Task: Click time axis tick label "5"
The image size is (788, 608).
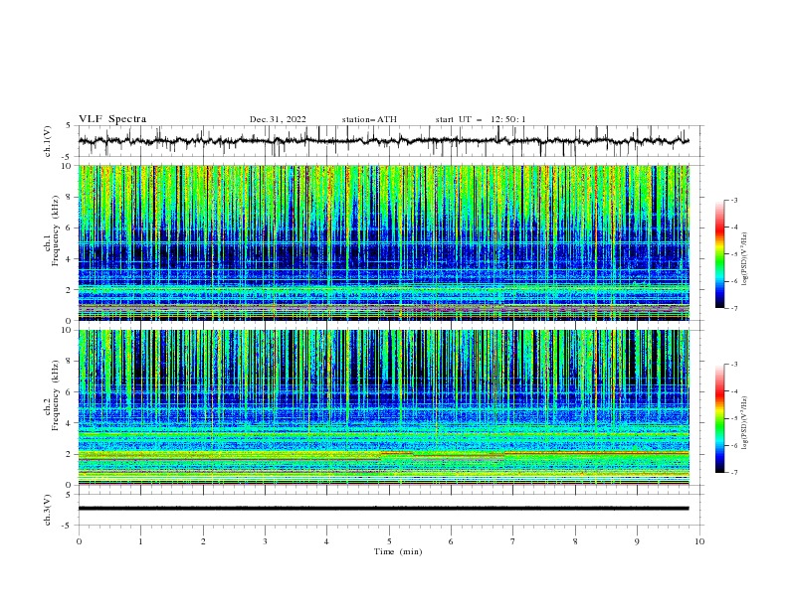Action: [389, 541]
